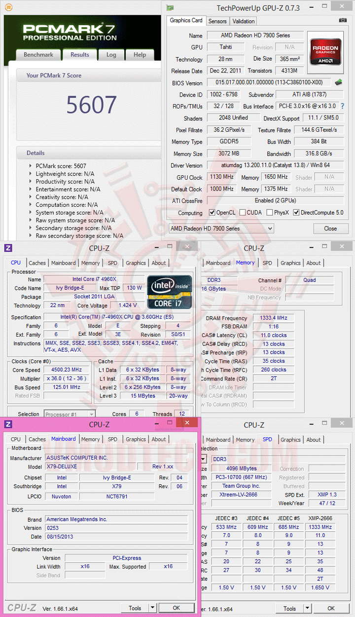Viewport: 355px width, 617px height.
Task: Toggle the PhysX checkbox
Action: pyautogui.click(x=269, y=213)
